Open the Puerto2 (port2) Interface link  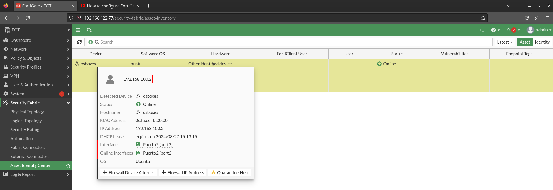(x=158, y=145)
